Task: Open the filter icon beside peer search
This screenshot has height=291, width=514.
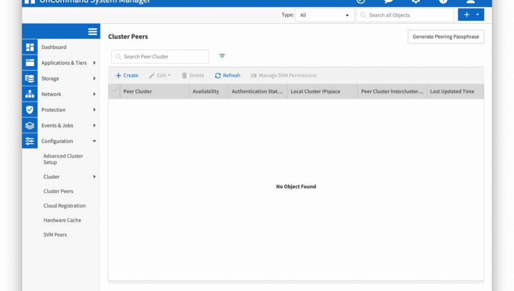Action: (222, 56)
